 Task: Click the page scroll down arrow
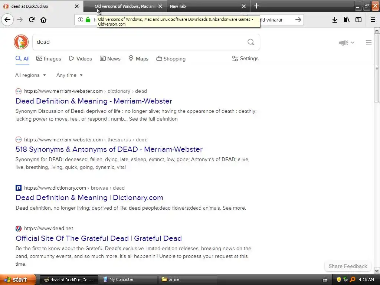[377, 271]
